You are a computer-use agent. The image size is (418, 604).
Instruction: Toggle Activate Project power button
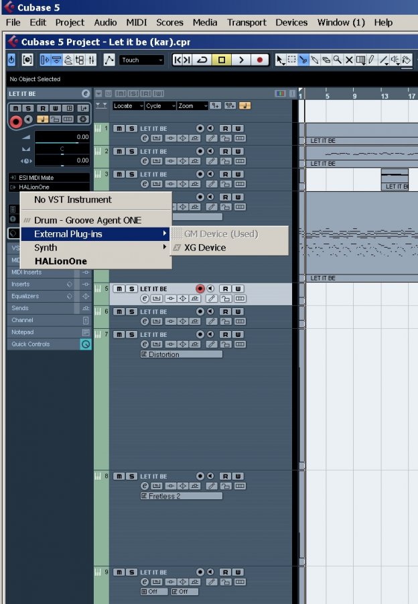click(11, 60)
